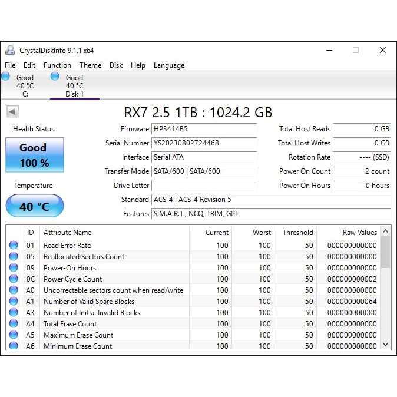Click status orb for Read Error Rate

pyautogui.click(x=14, y=246)
